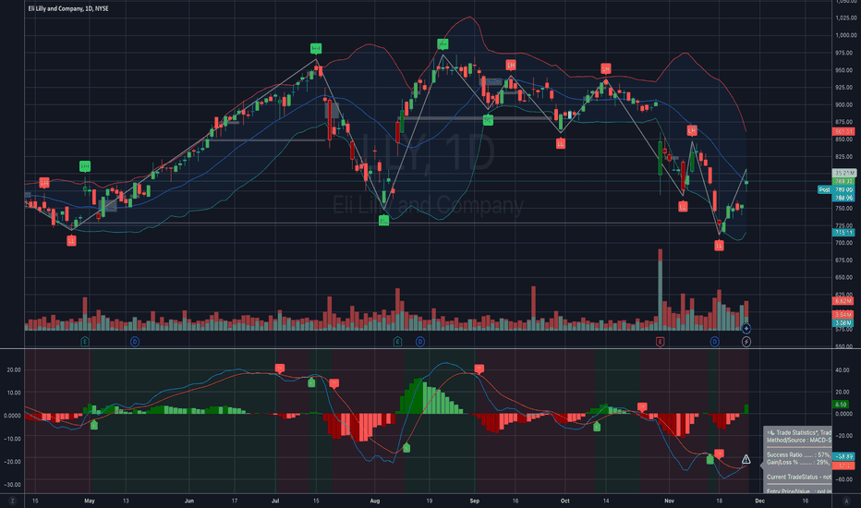The height and width of the screenshot is (508, 861).
Task: Click the green MACD buy signal in August
Action: (406, 448)
